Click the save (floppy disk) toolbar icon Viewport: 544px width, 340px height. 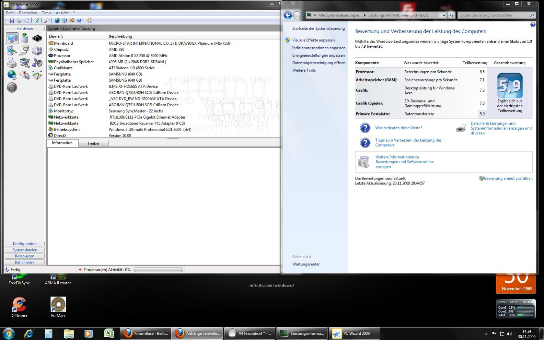pos(12,20)
